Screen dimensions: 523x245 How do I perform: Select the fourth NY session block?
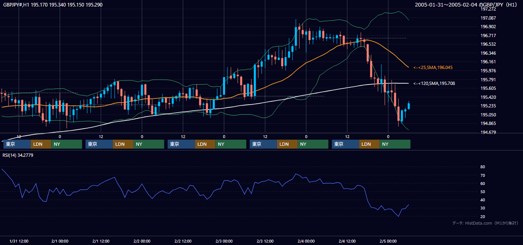point(313,144)
